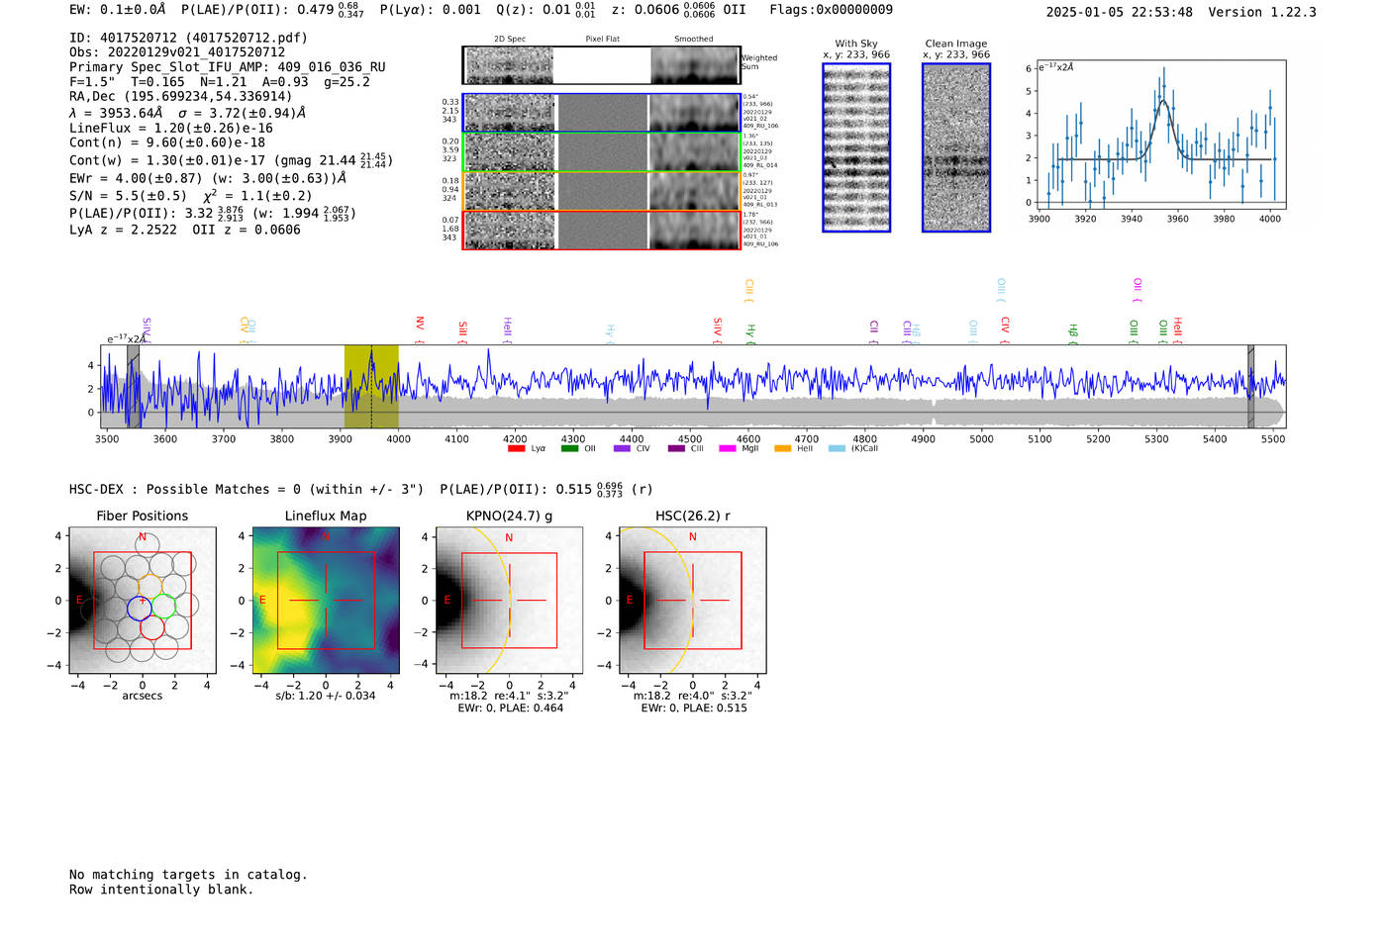1386x943 pixels.
Task: Click the Gaussian fit emission line plot
Action: click(x=1156, y=135)
